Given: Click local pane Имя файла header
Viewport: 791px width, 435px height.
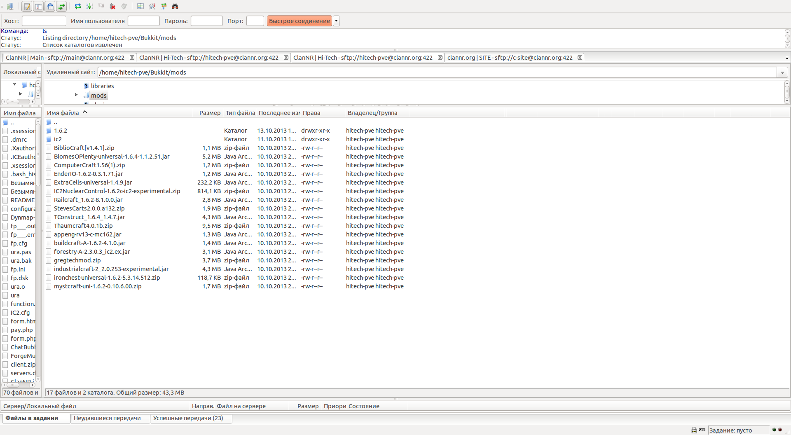Looking at the screenshot, I should [x=20, y=113].
